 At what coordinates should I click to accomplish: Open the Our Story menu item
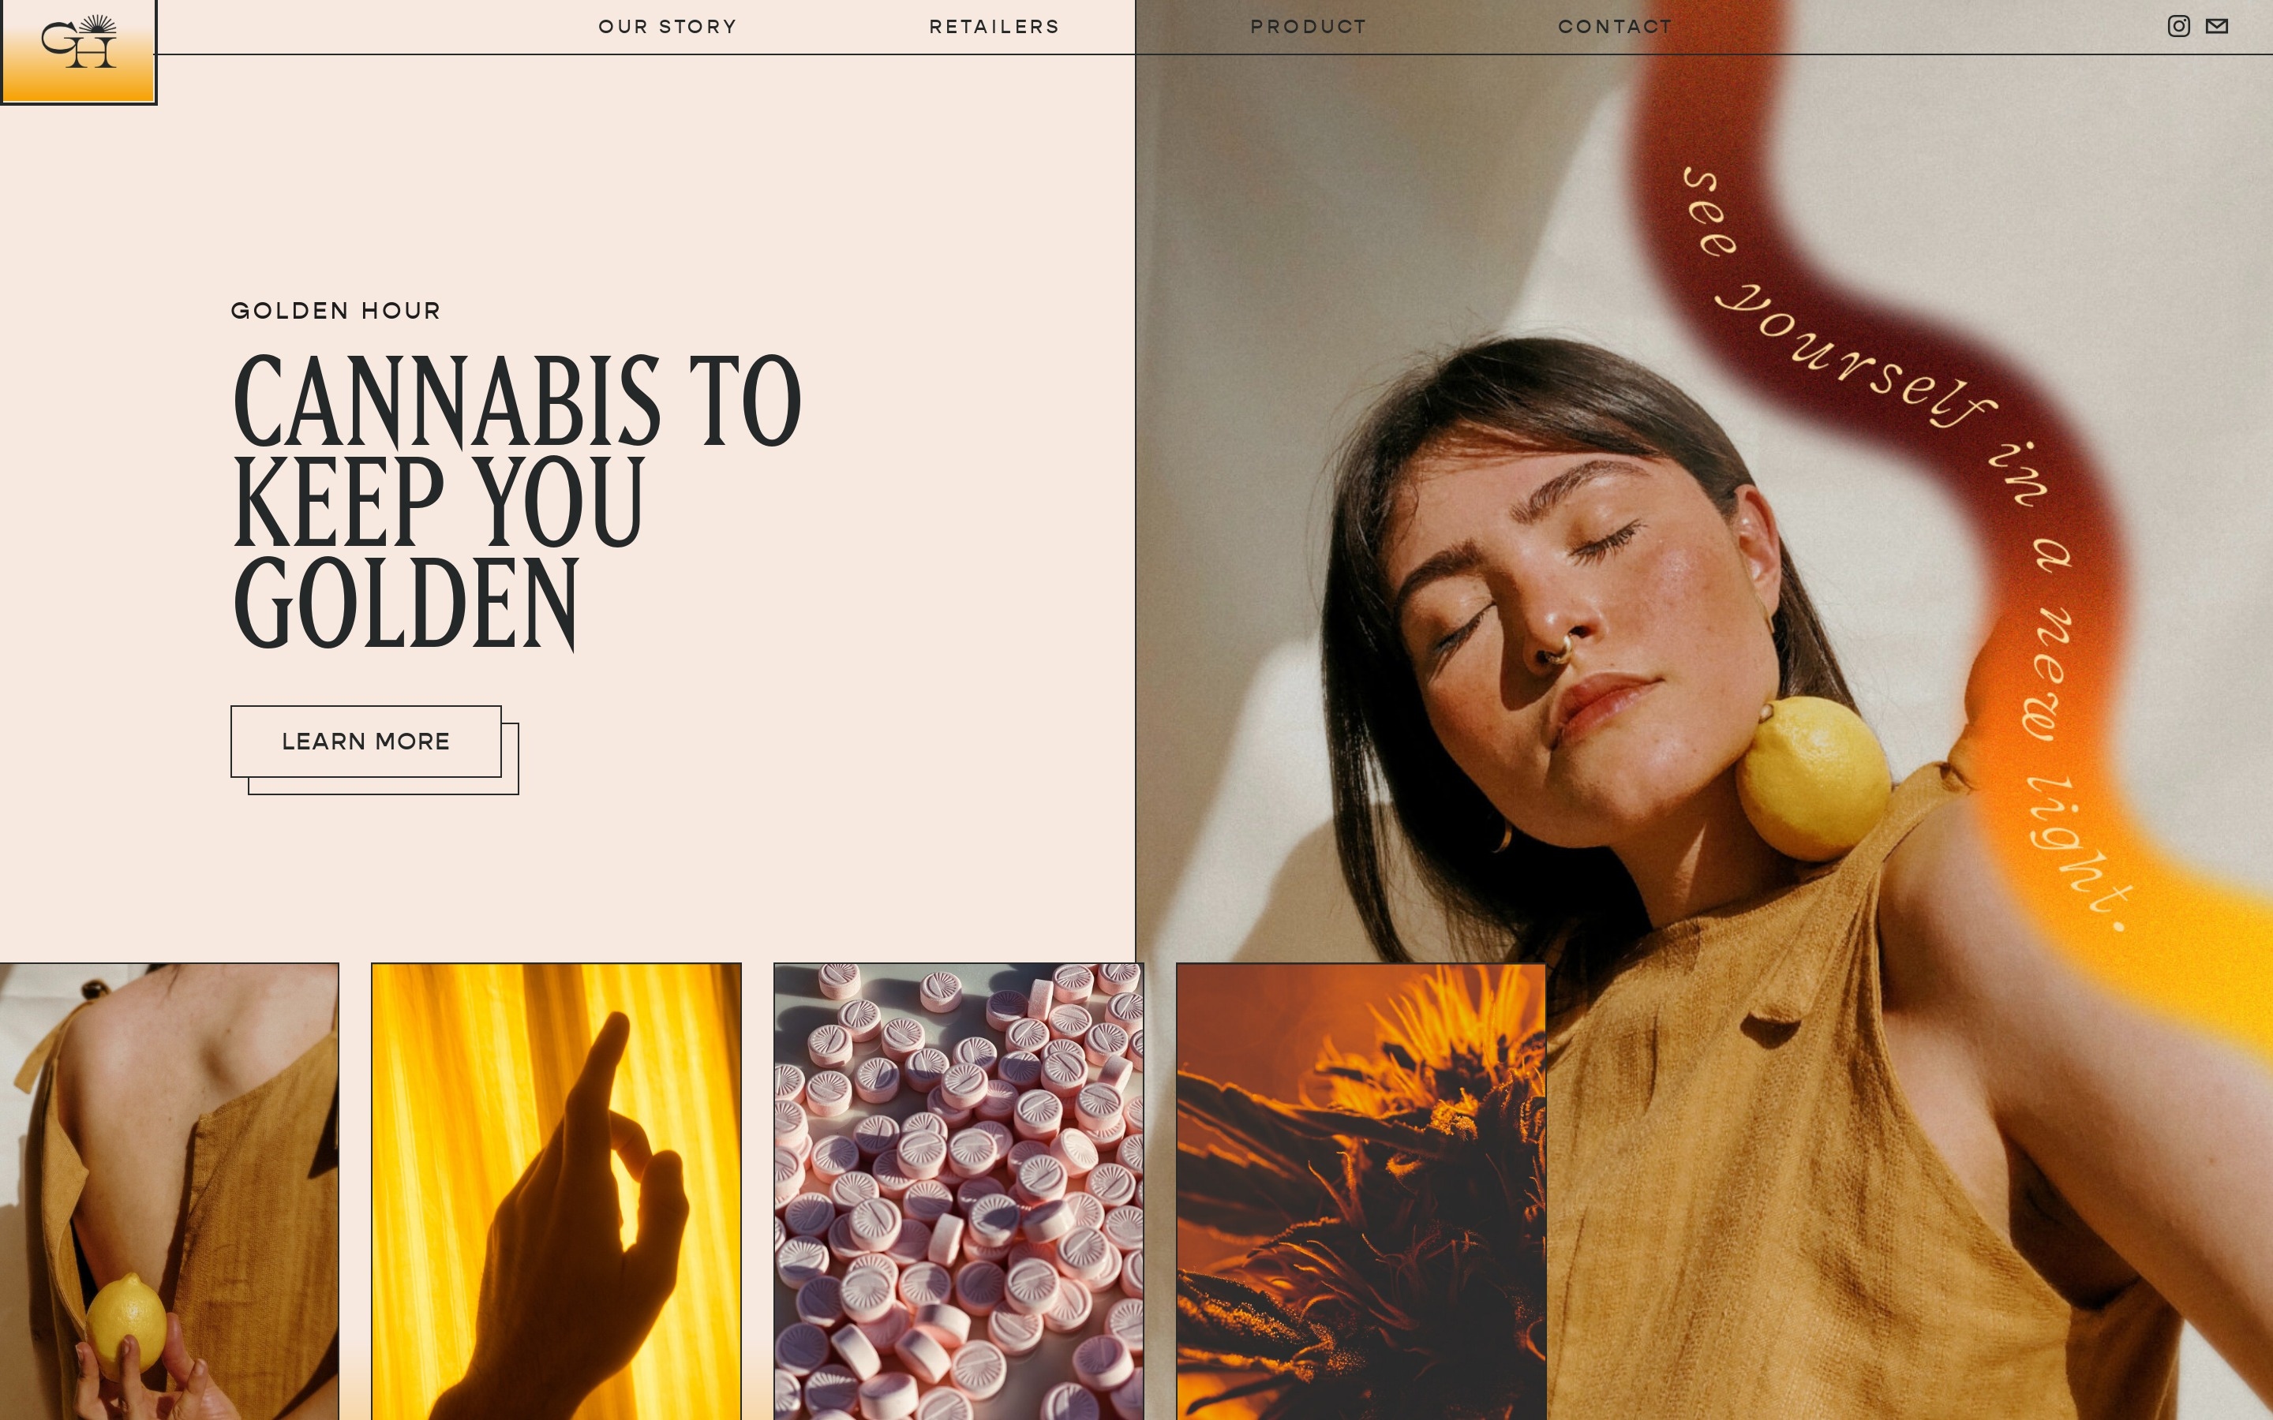pyautogui.click(x=668, y=26)
